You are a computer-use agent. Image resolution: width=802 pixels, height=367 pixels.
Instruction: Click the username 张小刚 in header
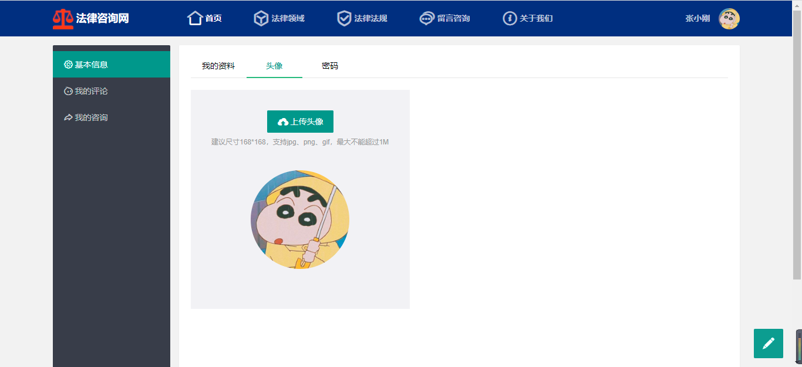(697, 18)
